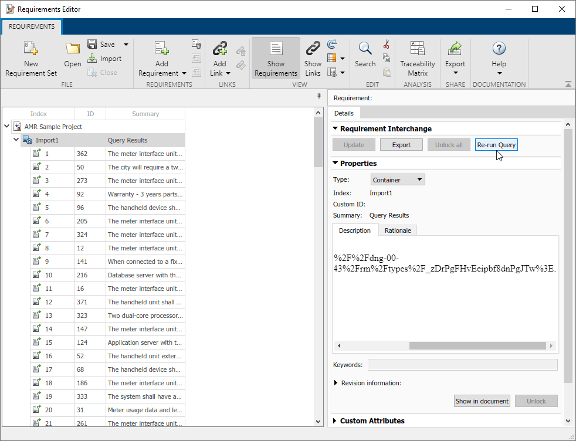This screenshot has width=576, height=441.
Task: Select the REQUIREMENTS ribbon tab
Action: pos(32,26)
